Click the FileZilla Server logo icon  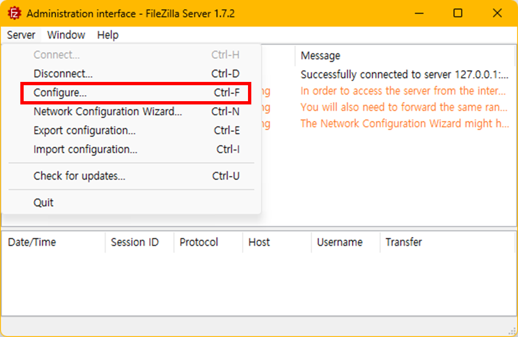tap(14, 14)
